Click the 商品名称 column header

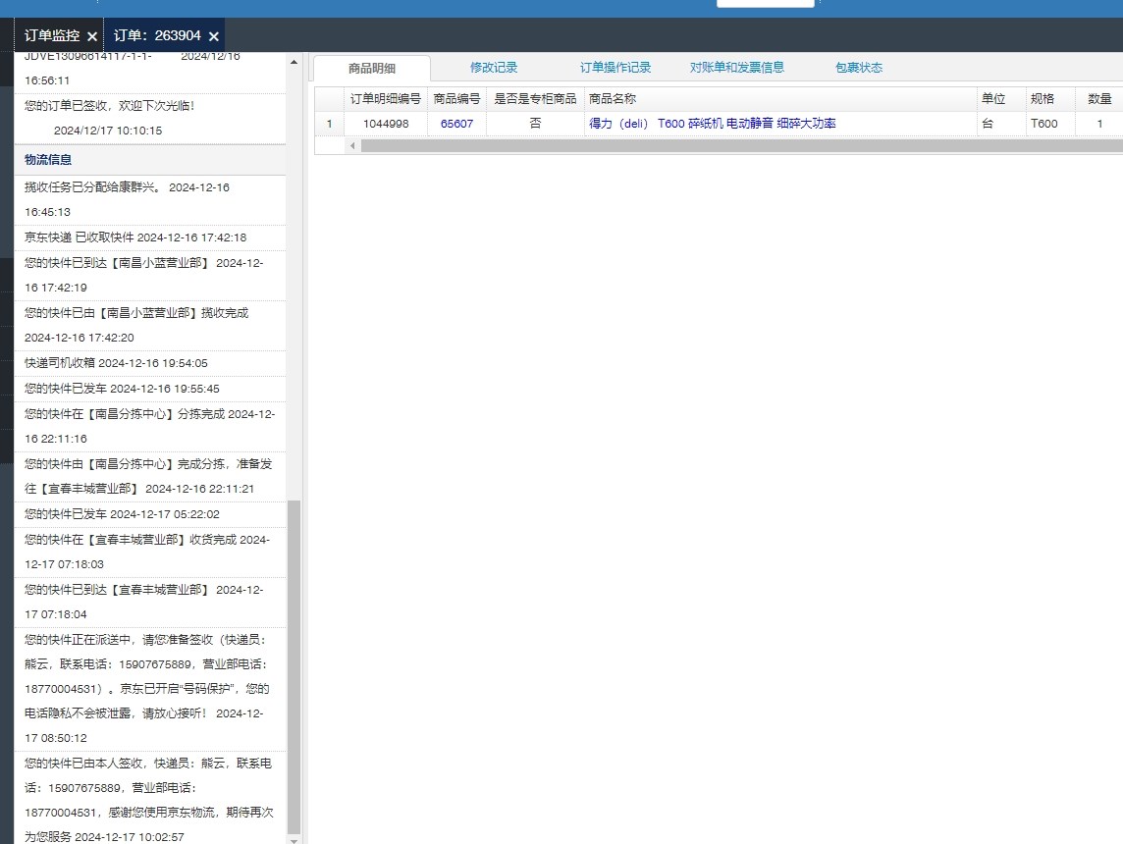pos(780,99)
